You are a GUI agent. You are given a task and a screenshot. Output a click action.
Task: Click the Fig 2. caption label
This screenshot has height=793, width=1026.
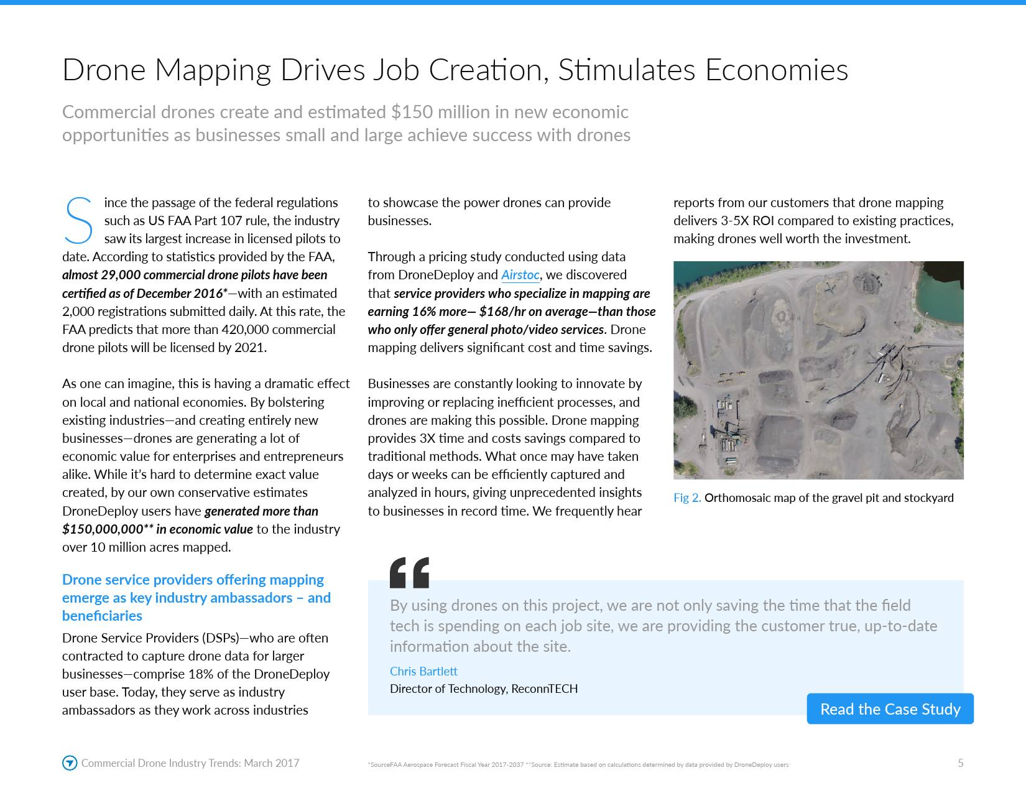pyautogui.click(x=686, y=498)
